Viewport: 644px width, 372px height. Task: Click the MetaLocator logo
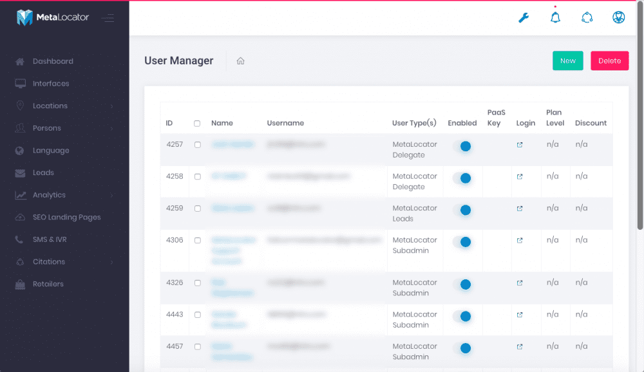(53, 17)
